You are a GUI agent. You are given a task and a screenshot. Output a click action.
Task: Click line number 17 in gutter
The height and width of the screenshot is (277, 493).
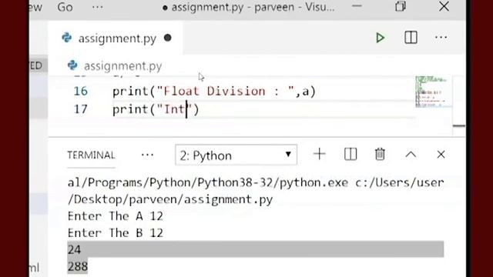point(80,109)
